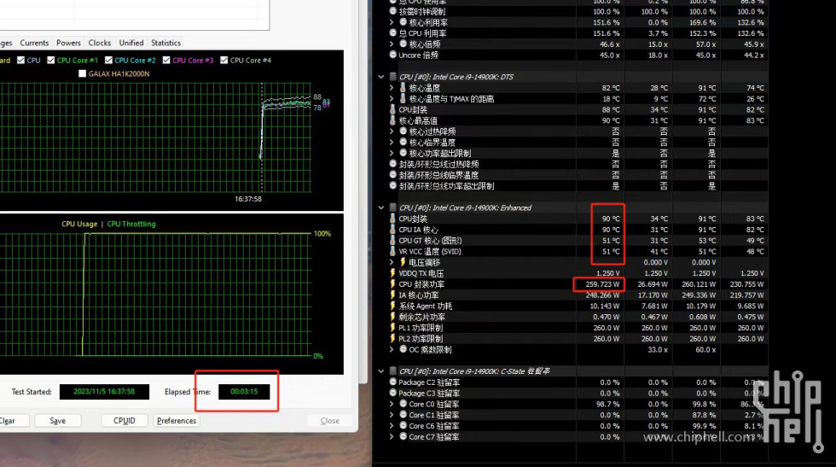Click the clock icon beside 封装/环形总线过热降频
The image size is (836, 467).
393,164
